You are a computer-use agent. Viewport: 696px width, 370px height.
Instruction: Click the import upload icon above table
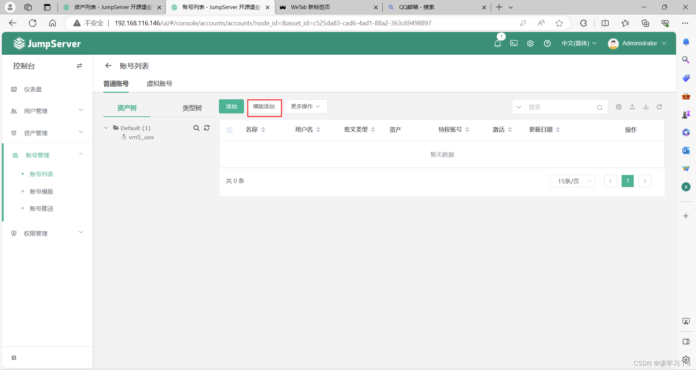(632, 107)
